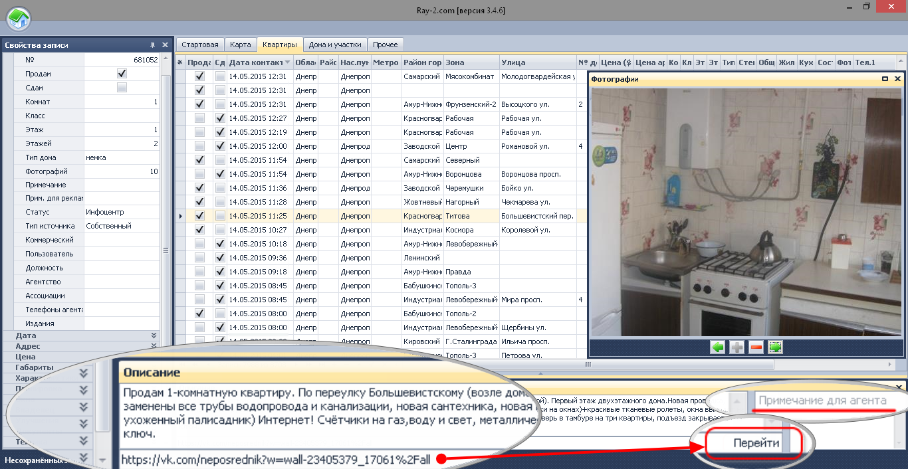
Task: Toggle Сдам checkbox for Высоцкого ул. row
Action: pyautogui.click(x=220, y=104)
